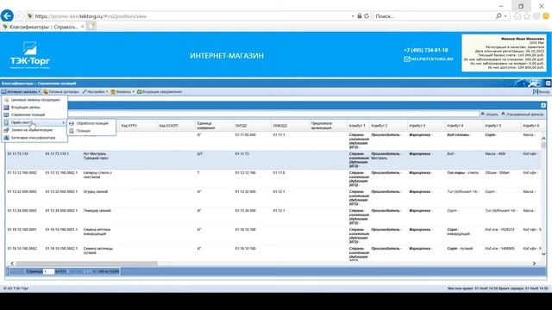The height and width of the screenshot is (310, 552).
Task: Click the grid panel collapse icon at top right
Action: point(543,105)
